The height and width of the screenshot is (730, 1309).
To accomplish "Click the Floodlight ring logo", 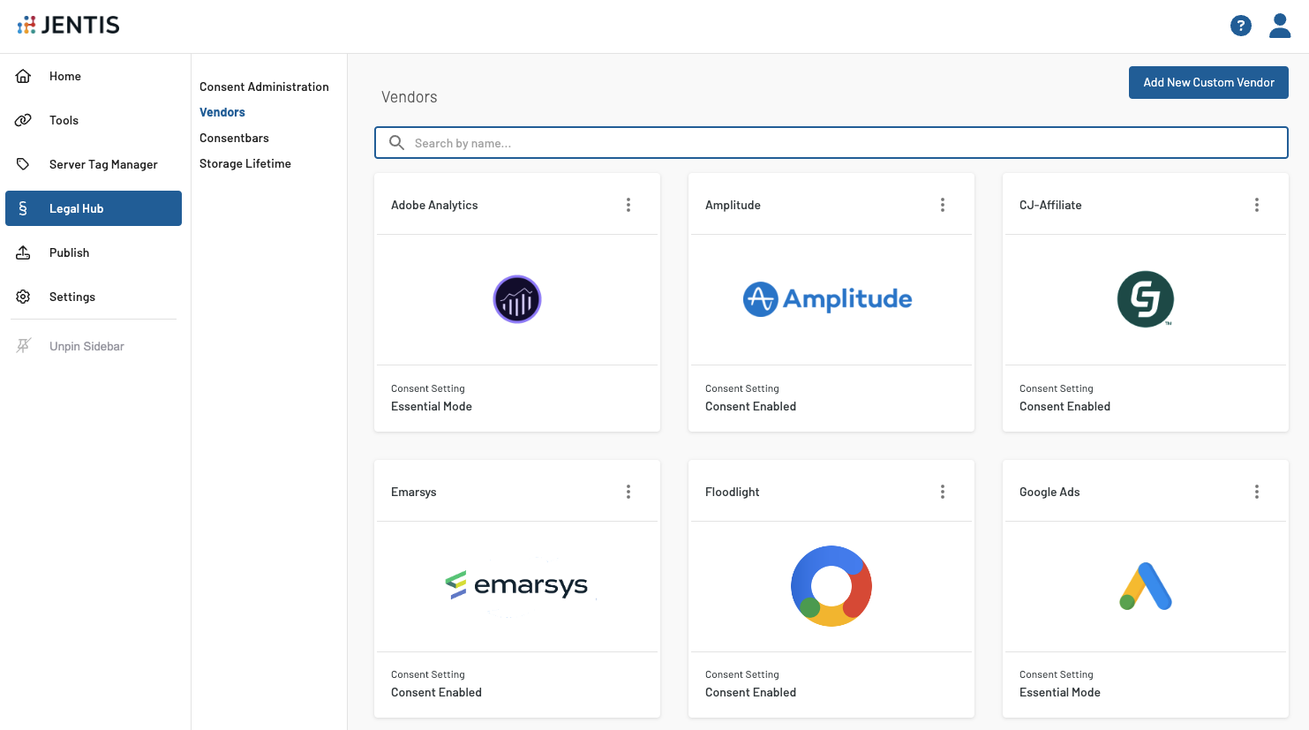I will click(x=831, y=586).
